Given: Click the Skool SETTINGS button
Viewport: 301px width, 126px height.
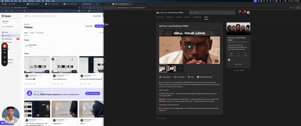Looking at the screenshot, I should [238, 64].
